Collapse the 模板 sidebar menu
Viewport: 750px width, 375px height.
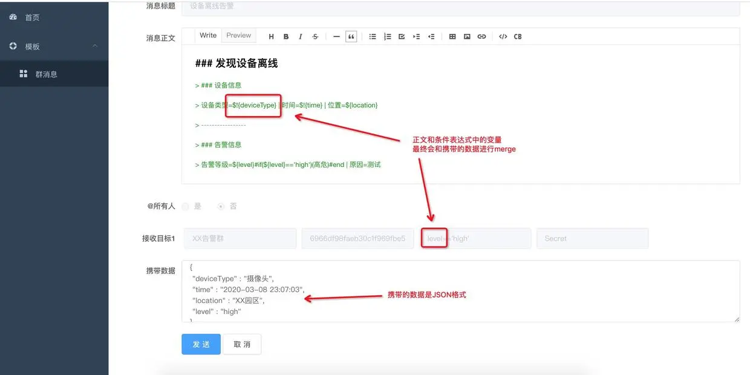click(54, 46)
